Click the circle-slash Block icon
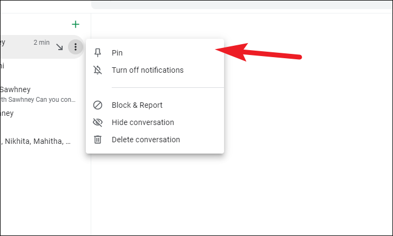Screen dimensions: 393x236 [x=98, y=105]
